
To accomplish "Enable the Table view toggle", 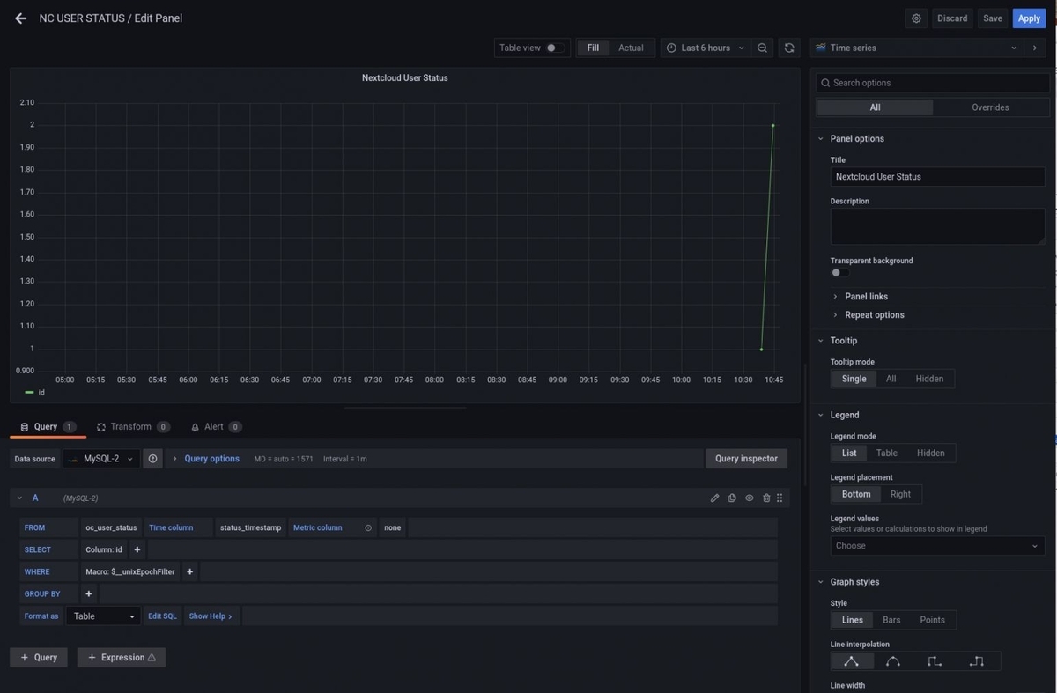I will point(554,48).
